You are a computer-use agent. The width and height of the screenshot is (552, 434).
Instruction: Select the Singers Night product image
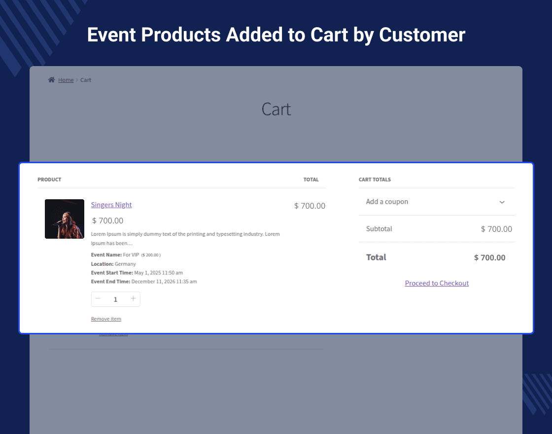point(65,218)
